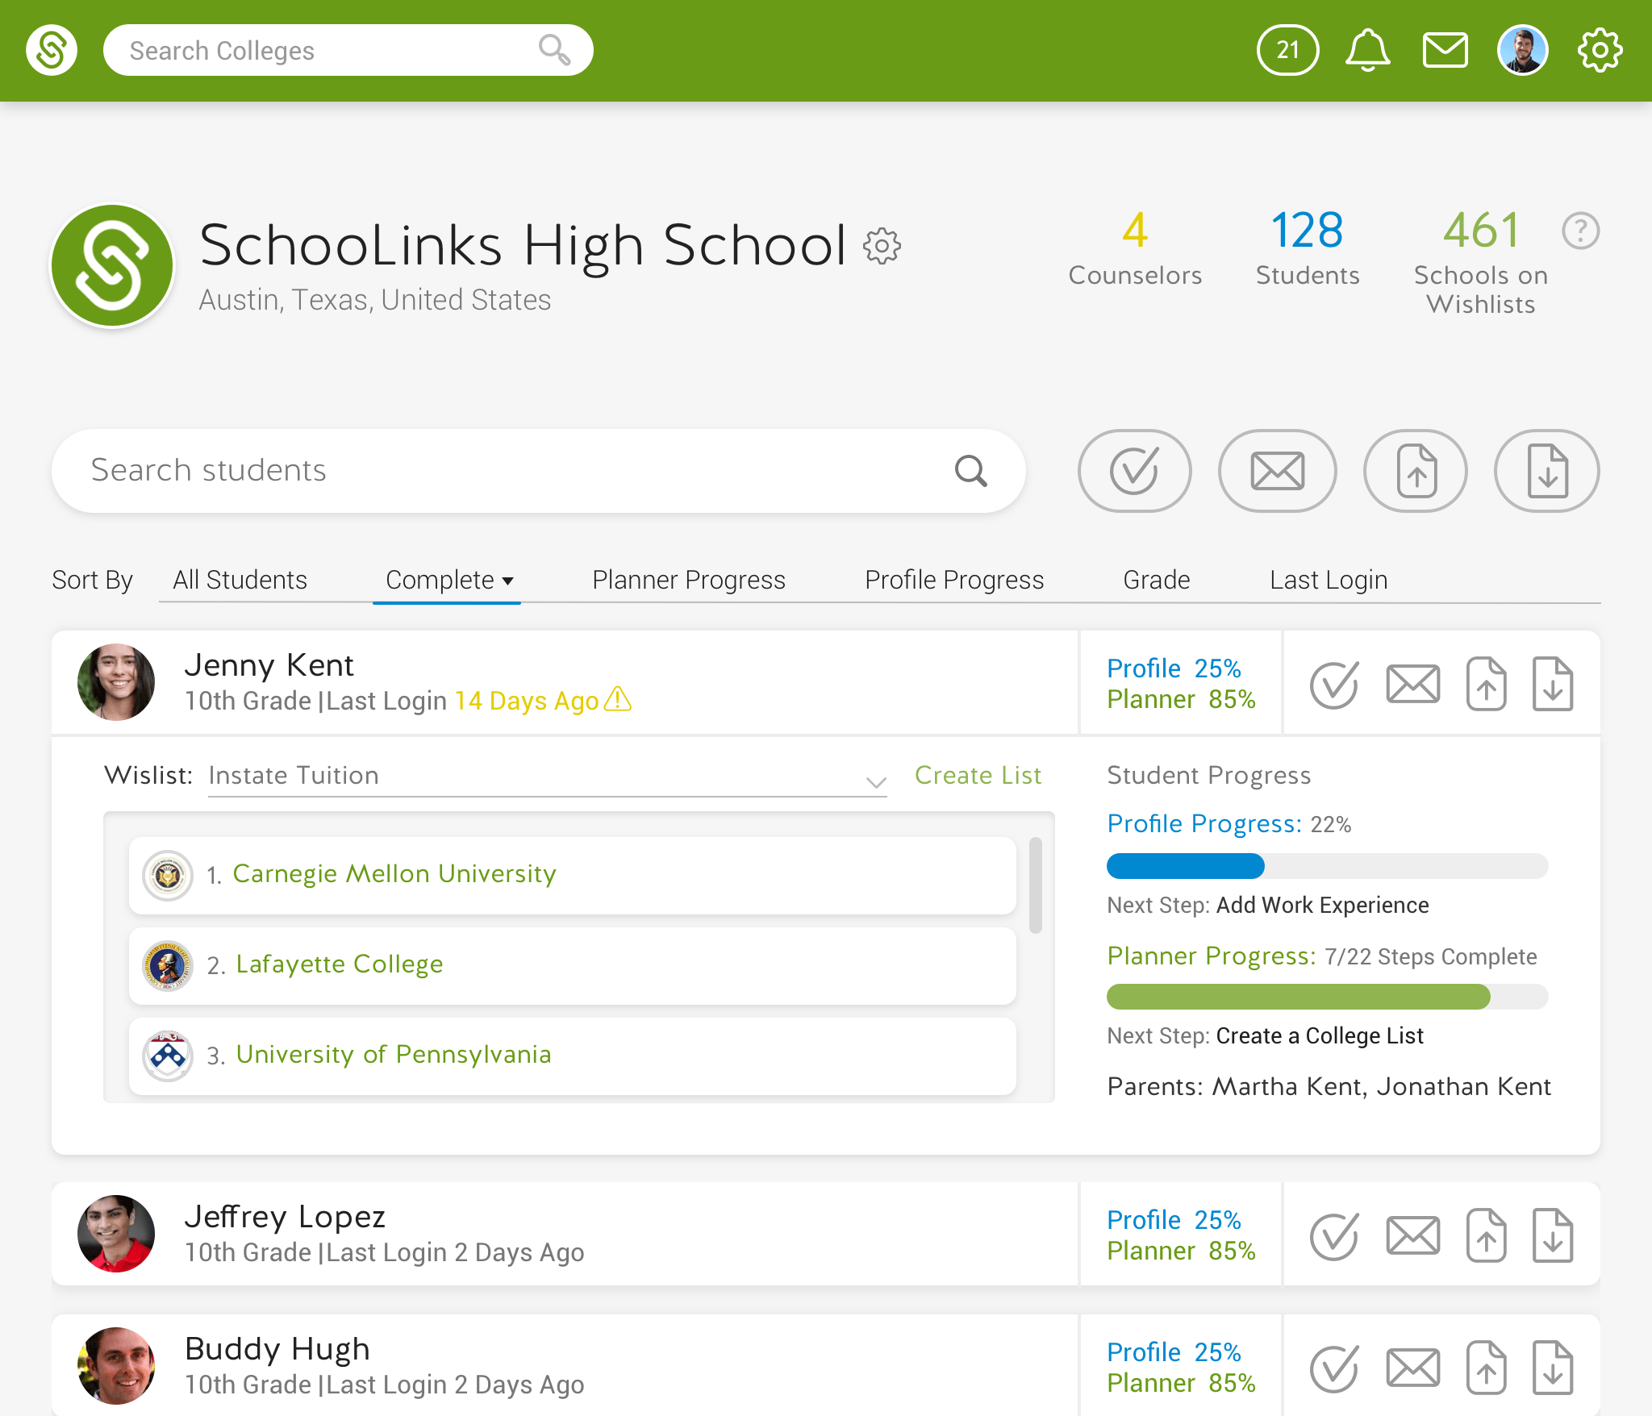Download document for Buddy Hugh
Image resolution: width=1652 pixels, height=1416 pixels.
click(1553, 1368)
